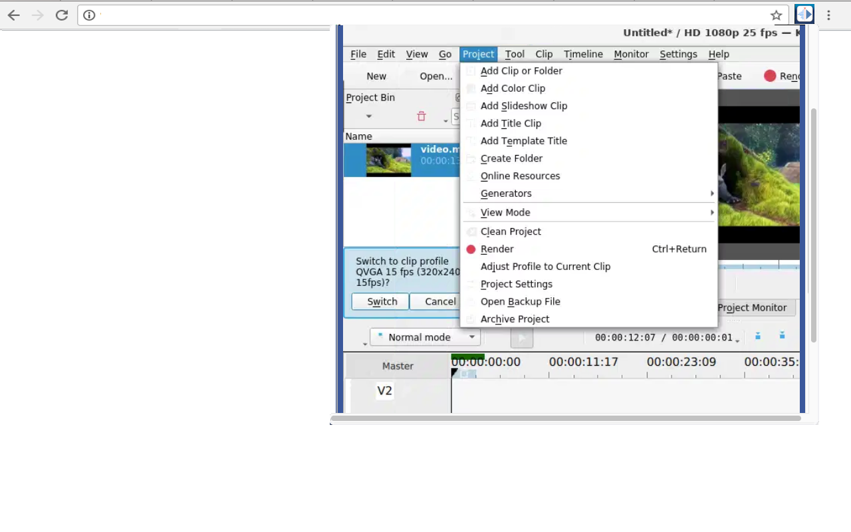The width and height of the screenshot is (851, 532).
Task: Click the Name column header
Action: [x=359, y=136]
